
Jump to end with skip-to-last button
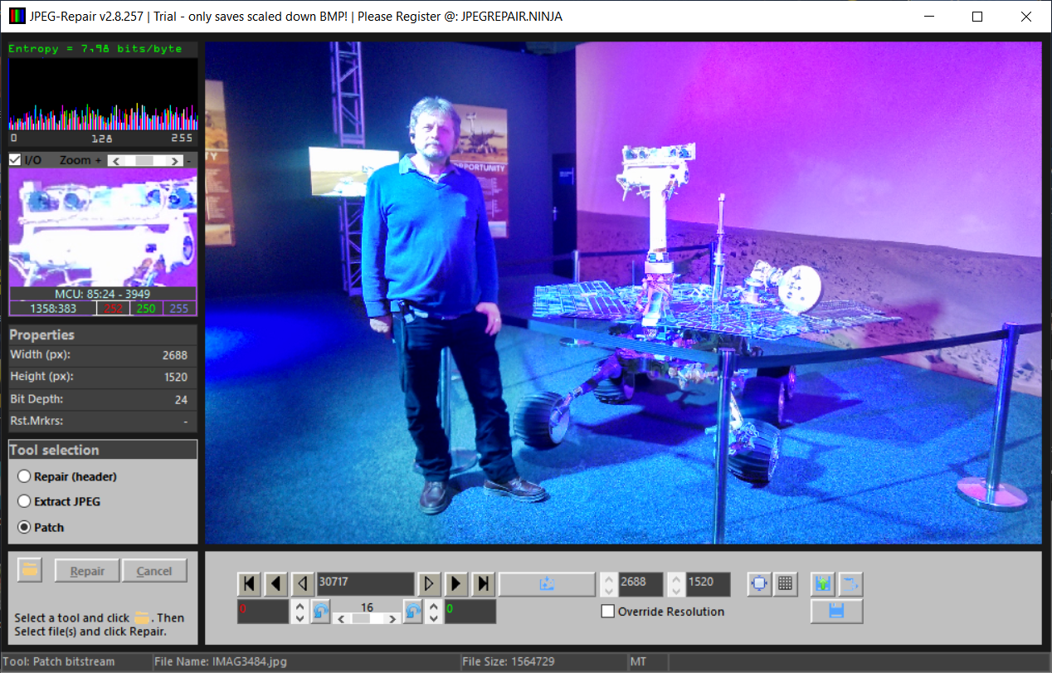(484, 584)
